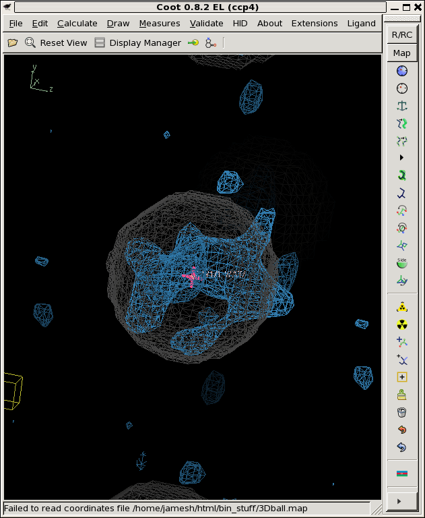425x518 pixels.
Task: Click Place Atom at Pointer icon
Action: click(x=402, y=377)
